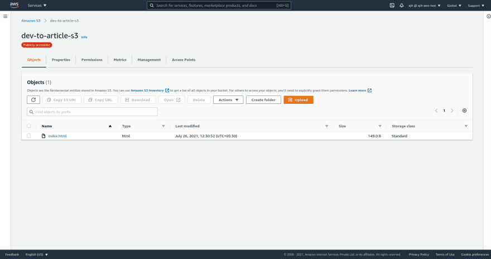Focus the top AWS services search box

pyautogui.click(x=219, y=6)
